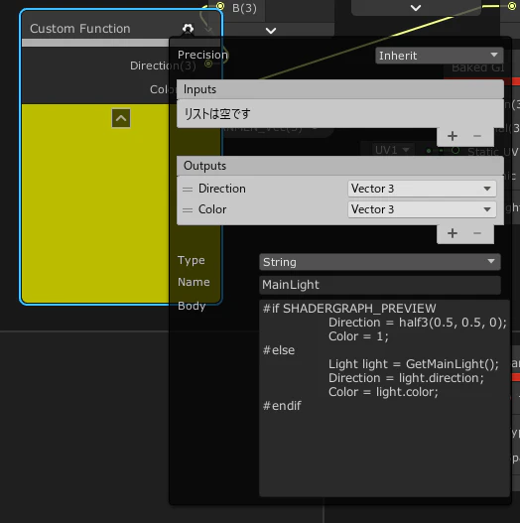Screen dimensions: 520x523
Task: Select the Color output name
Action: [x=212, y=209]
